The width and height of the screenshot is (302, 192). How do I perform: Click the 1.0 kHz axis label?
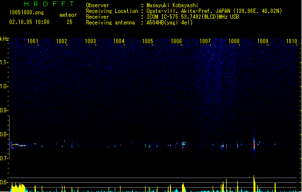coord(4,86)
